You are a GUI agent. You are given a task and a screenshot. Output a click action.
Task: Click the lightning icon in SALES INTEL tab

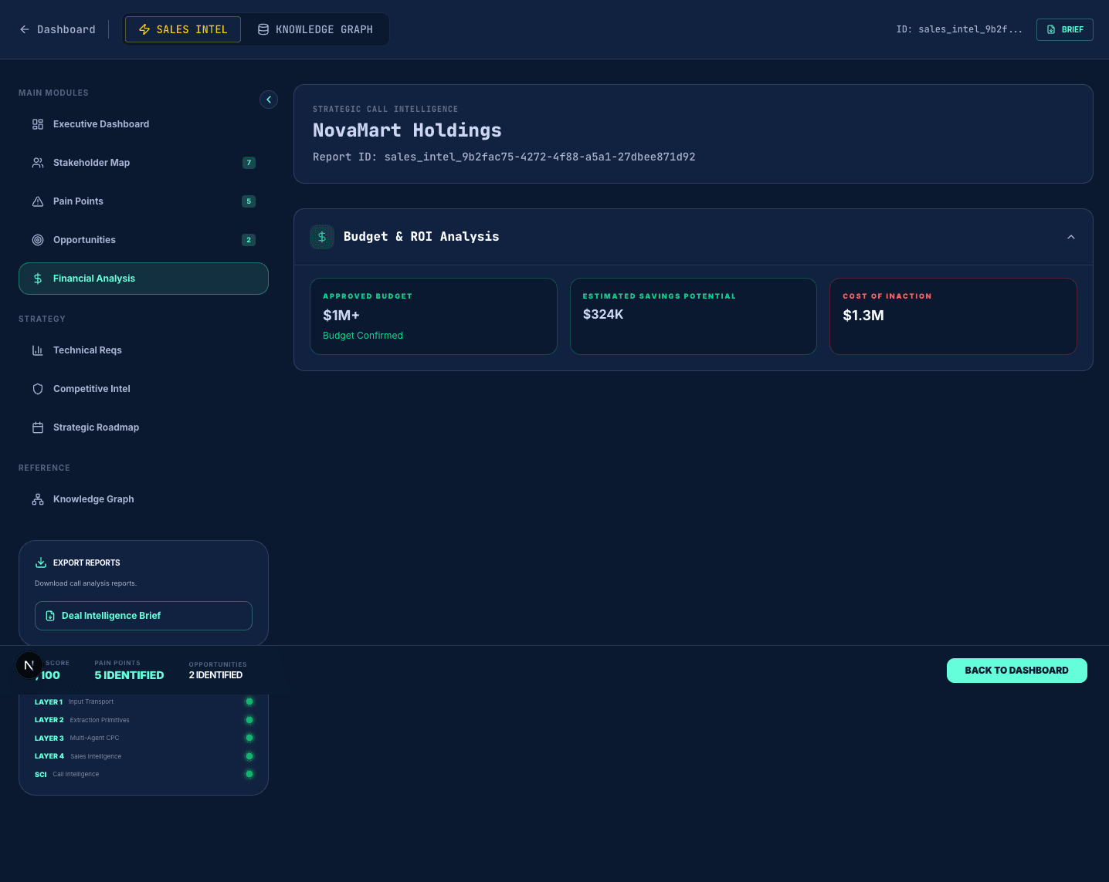pos(144,29)
